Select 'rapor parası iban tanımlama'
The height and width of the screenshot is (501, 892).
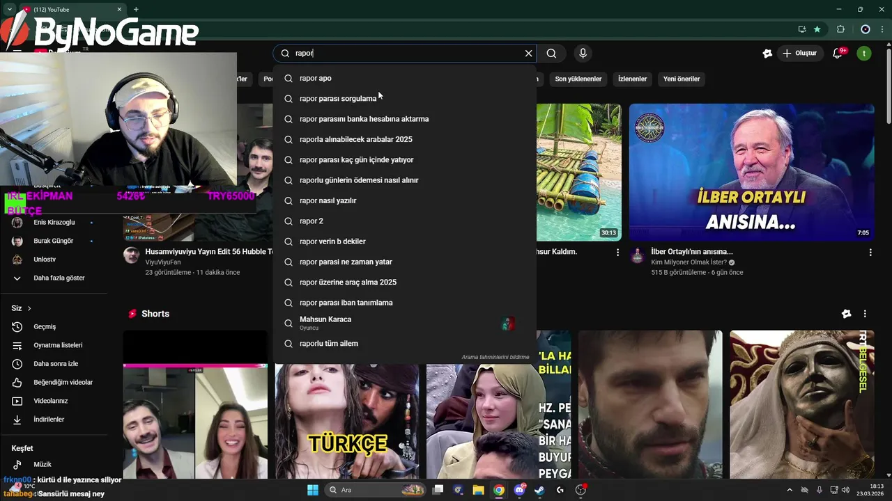(x=405, y=303)
